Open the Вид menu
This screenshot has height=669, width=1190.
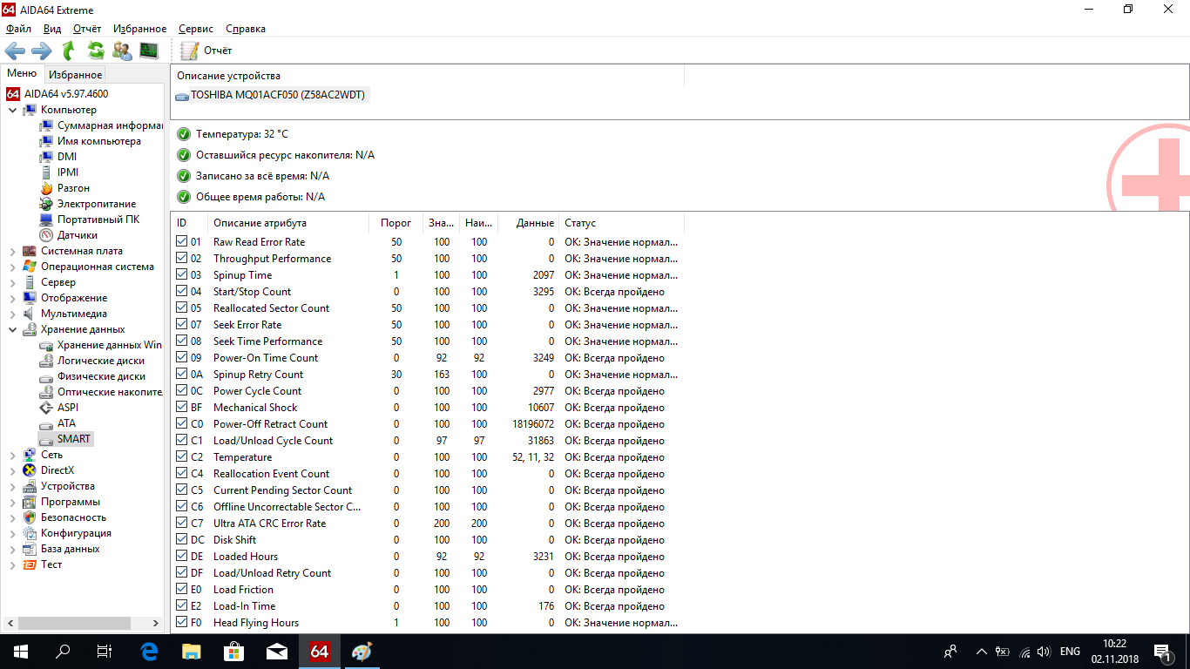coord(52,29)
